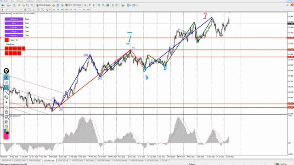Switch to the EURUSD,Daily chart tab
The image size is (294, 165).
tap(20, 161)
